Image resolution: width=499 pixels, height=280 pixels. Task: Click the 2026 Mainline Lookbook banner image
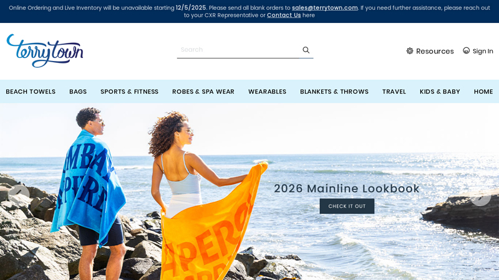coord(249,192)
